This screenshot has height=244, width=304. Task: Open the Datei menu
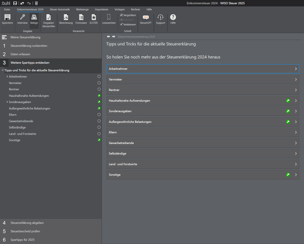(x=7, y=9)
